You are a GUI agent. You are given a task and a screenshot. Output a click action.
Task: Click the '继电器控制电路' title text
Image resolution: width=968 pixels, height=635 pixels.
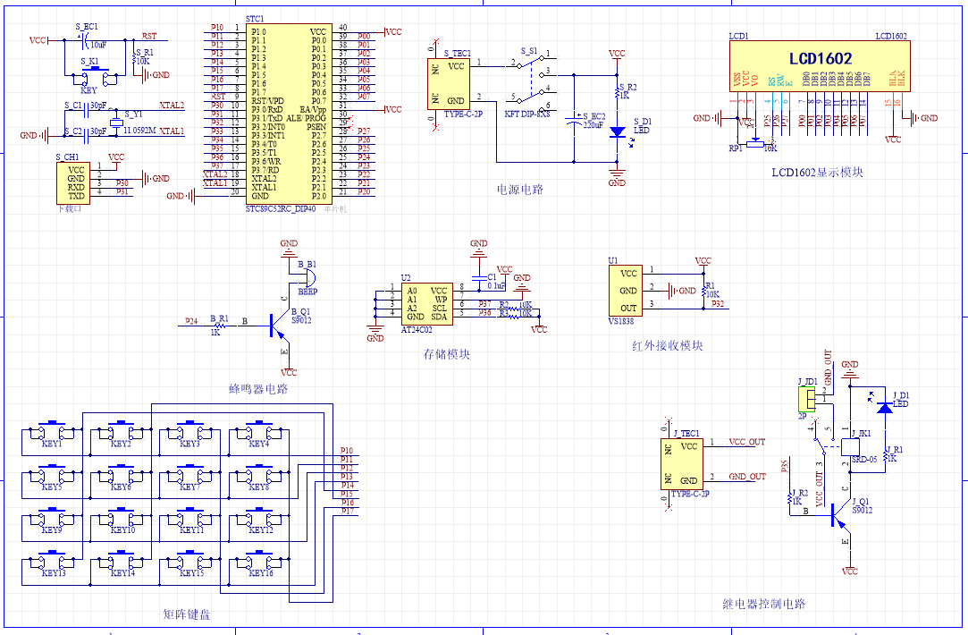[x=764, y=604]
